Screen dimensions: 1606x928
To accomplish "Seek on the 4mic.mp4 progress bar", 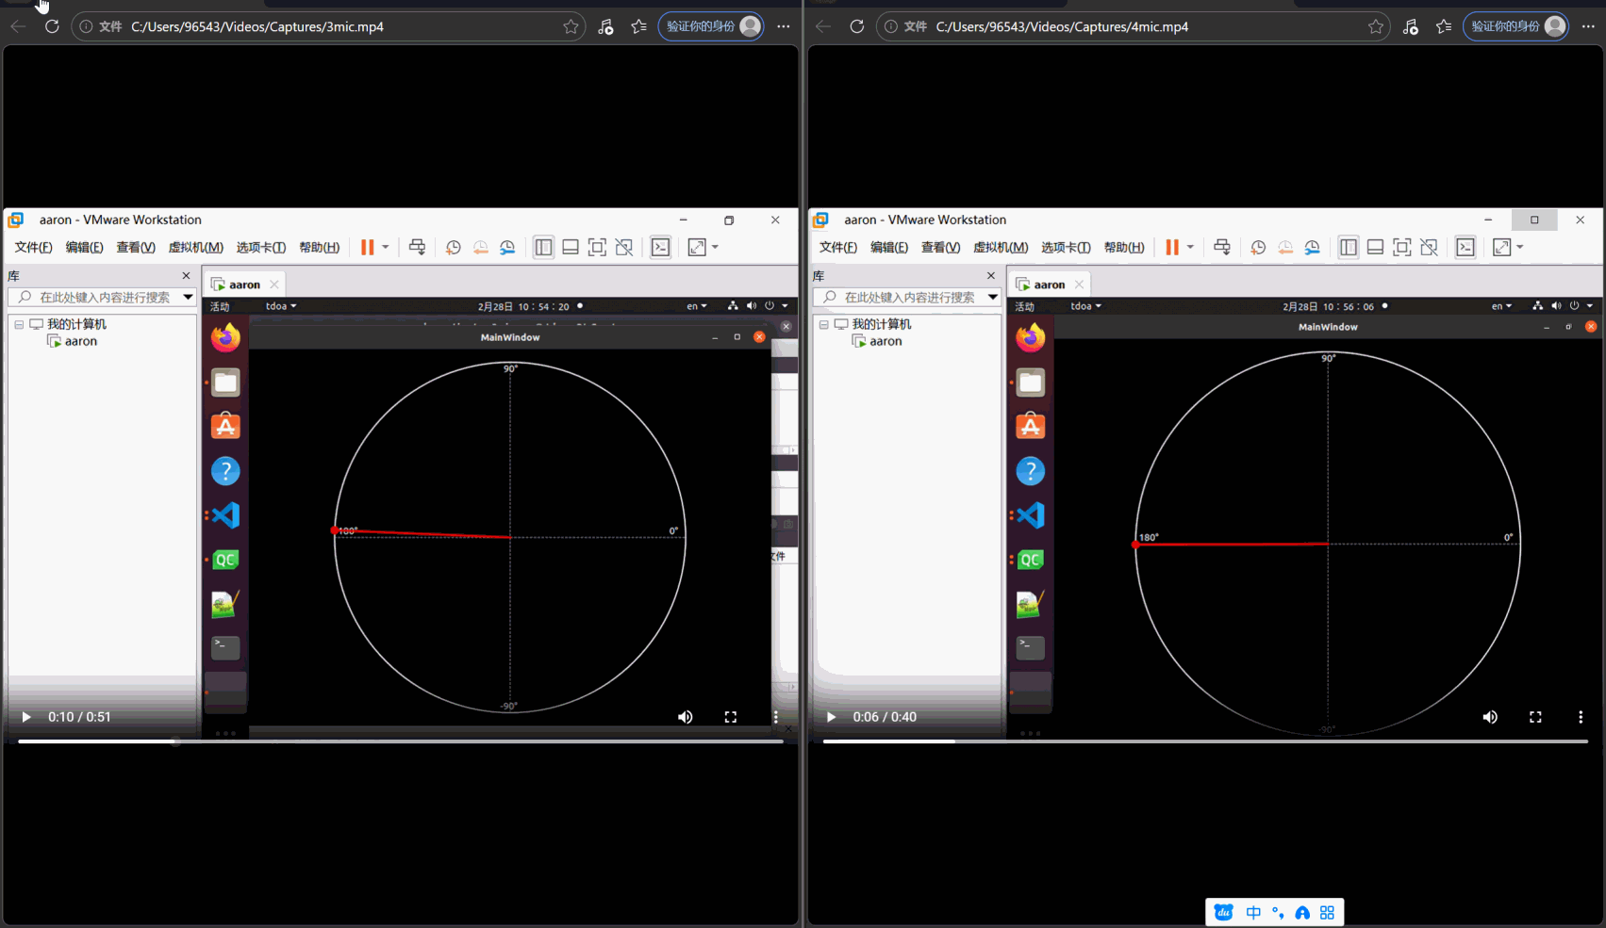I will pos(1205,741).
